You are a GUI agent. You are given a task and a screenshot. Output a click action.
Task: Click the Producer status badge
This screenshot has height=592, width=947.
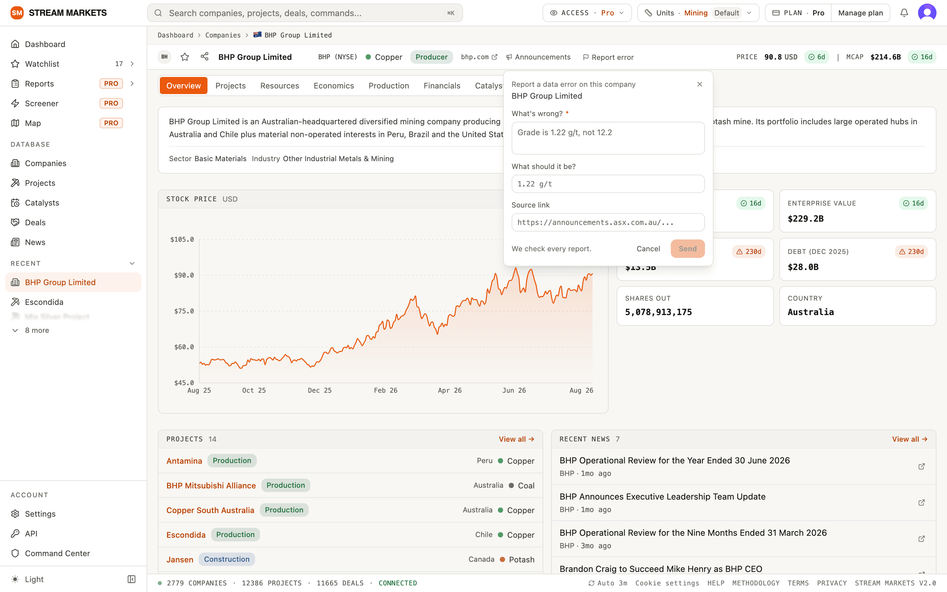pos(431,57)
